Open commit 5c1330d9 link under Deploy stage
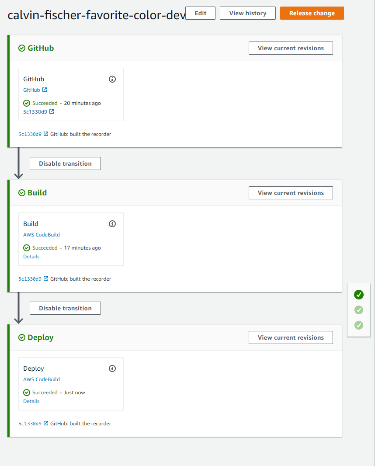This screenshot has height=466, width=375. click(30, 424)
